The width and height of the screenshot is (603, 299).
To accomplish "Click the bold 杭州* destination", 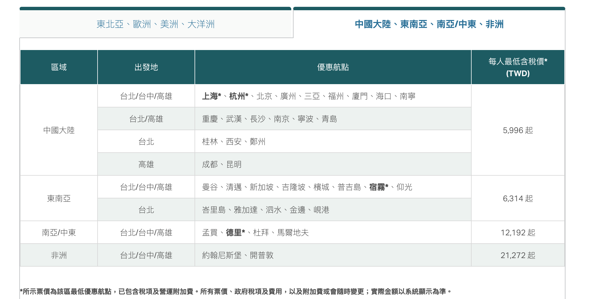I will point(239,96).
